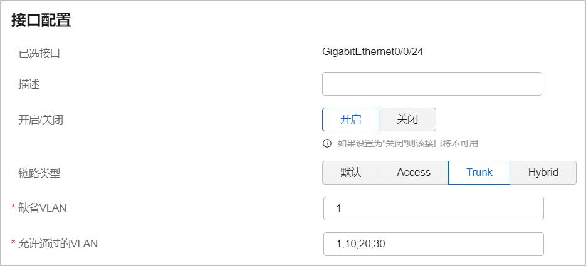Choose the Trunk link type
This screenshot has width=586, height=266.
tap(479, 172)
